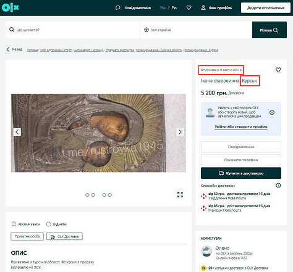Click the profile person icon
293x272 pixels.
pyautogui.click(x=203, y=7)
